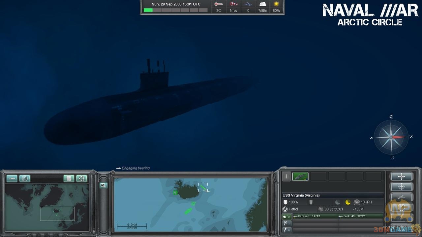Click the compass rose
The image size is (422, 237).
tap(391, 137)
